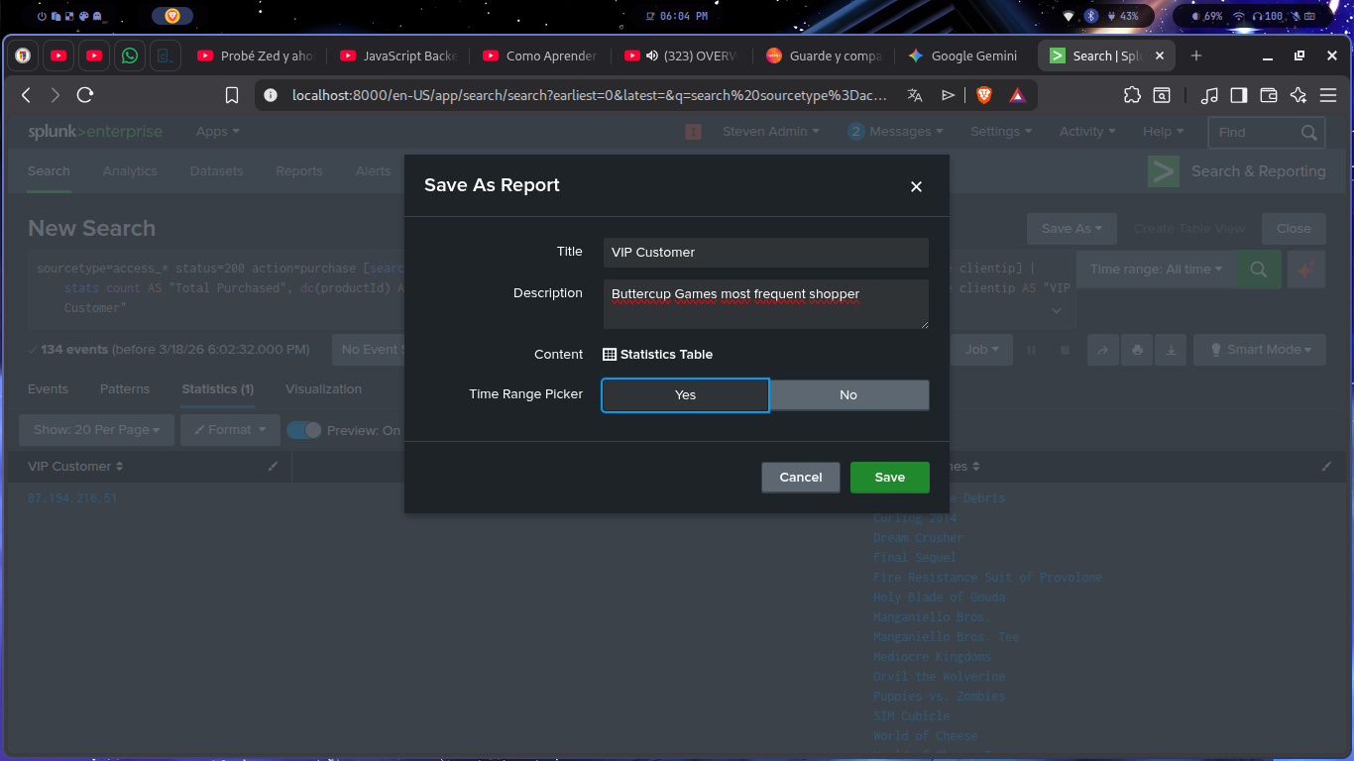Click into the Description text area
The width and height of the screenshot is (1354, 761).
tap(765, 304)
